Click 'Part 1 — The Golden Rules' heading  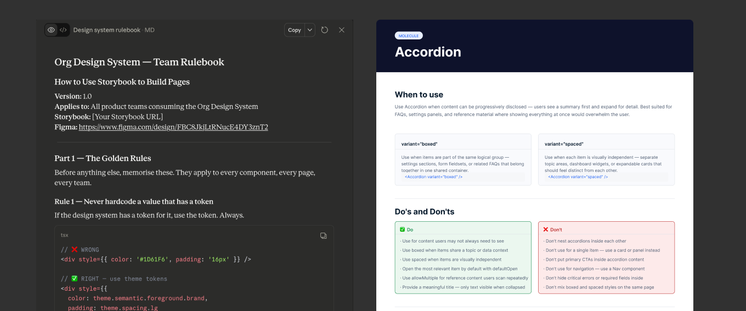[103, 158]
